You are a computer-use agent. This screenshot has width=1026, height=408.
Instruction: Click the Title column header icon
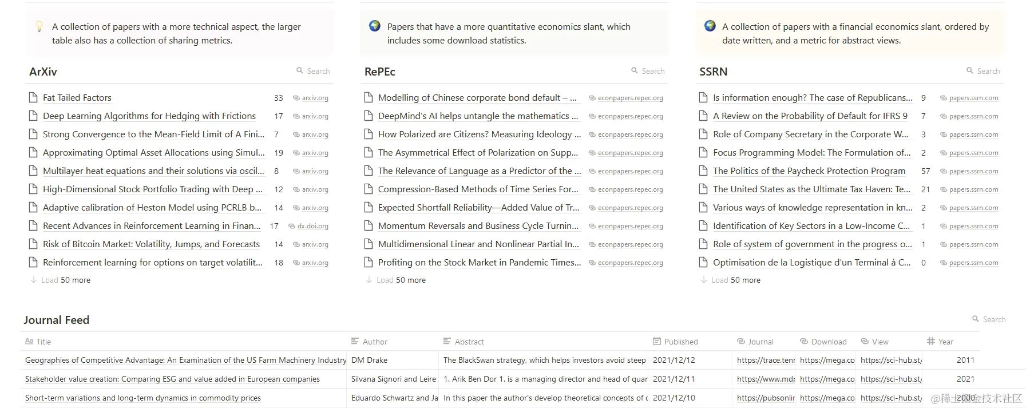tap(29, 341)
